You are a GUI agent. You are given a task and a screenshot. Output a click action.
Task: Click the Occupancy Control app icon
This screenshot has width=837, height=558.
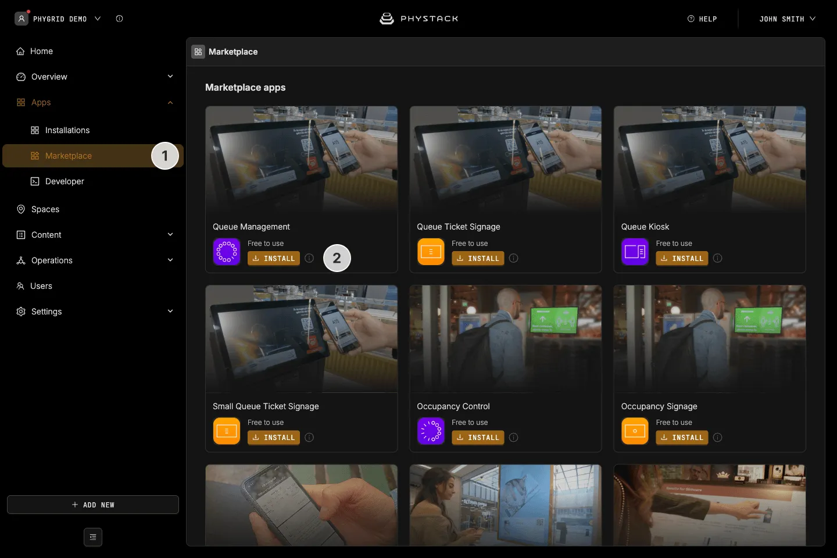coord(431,431)
